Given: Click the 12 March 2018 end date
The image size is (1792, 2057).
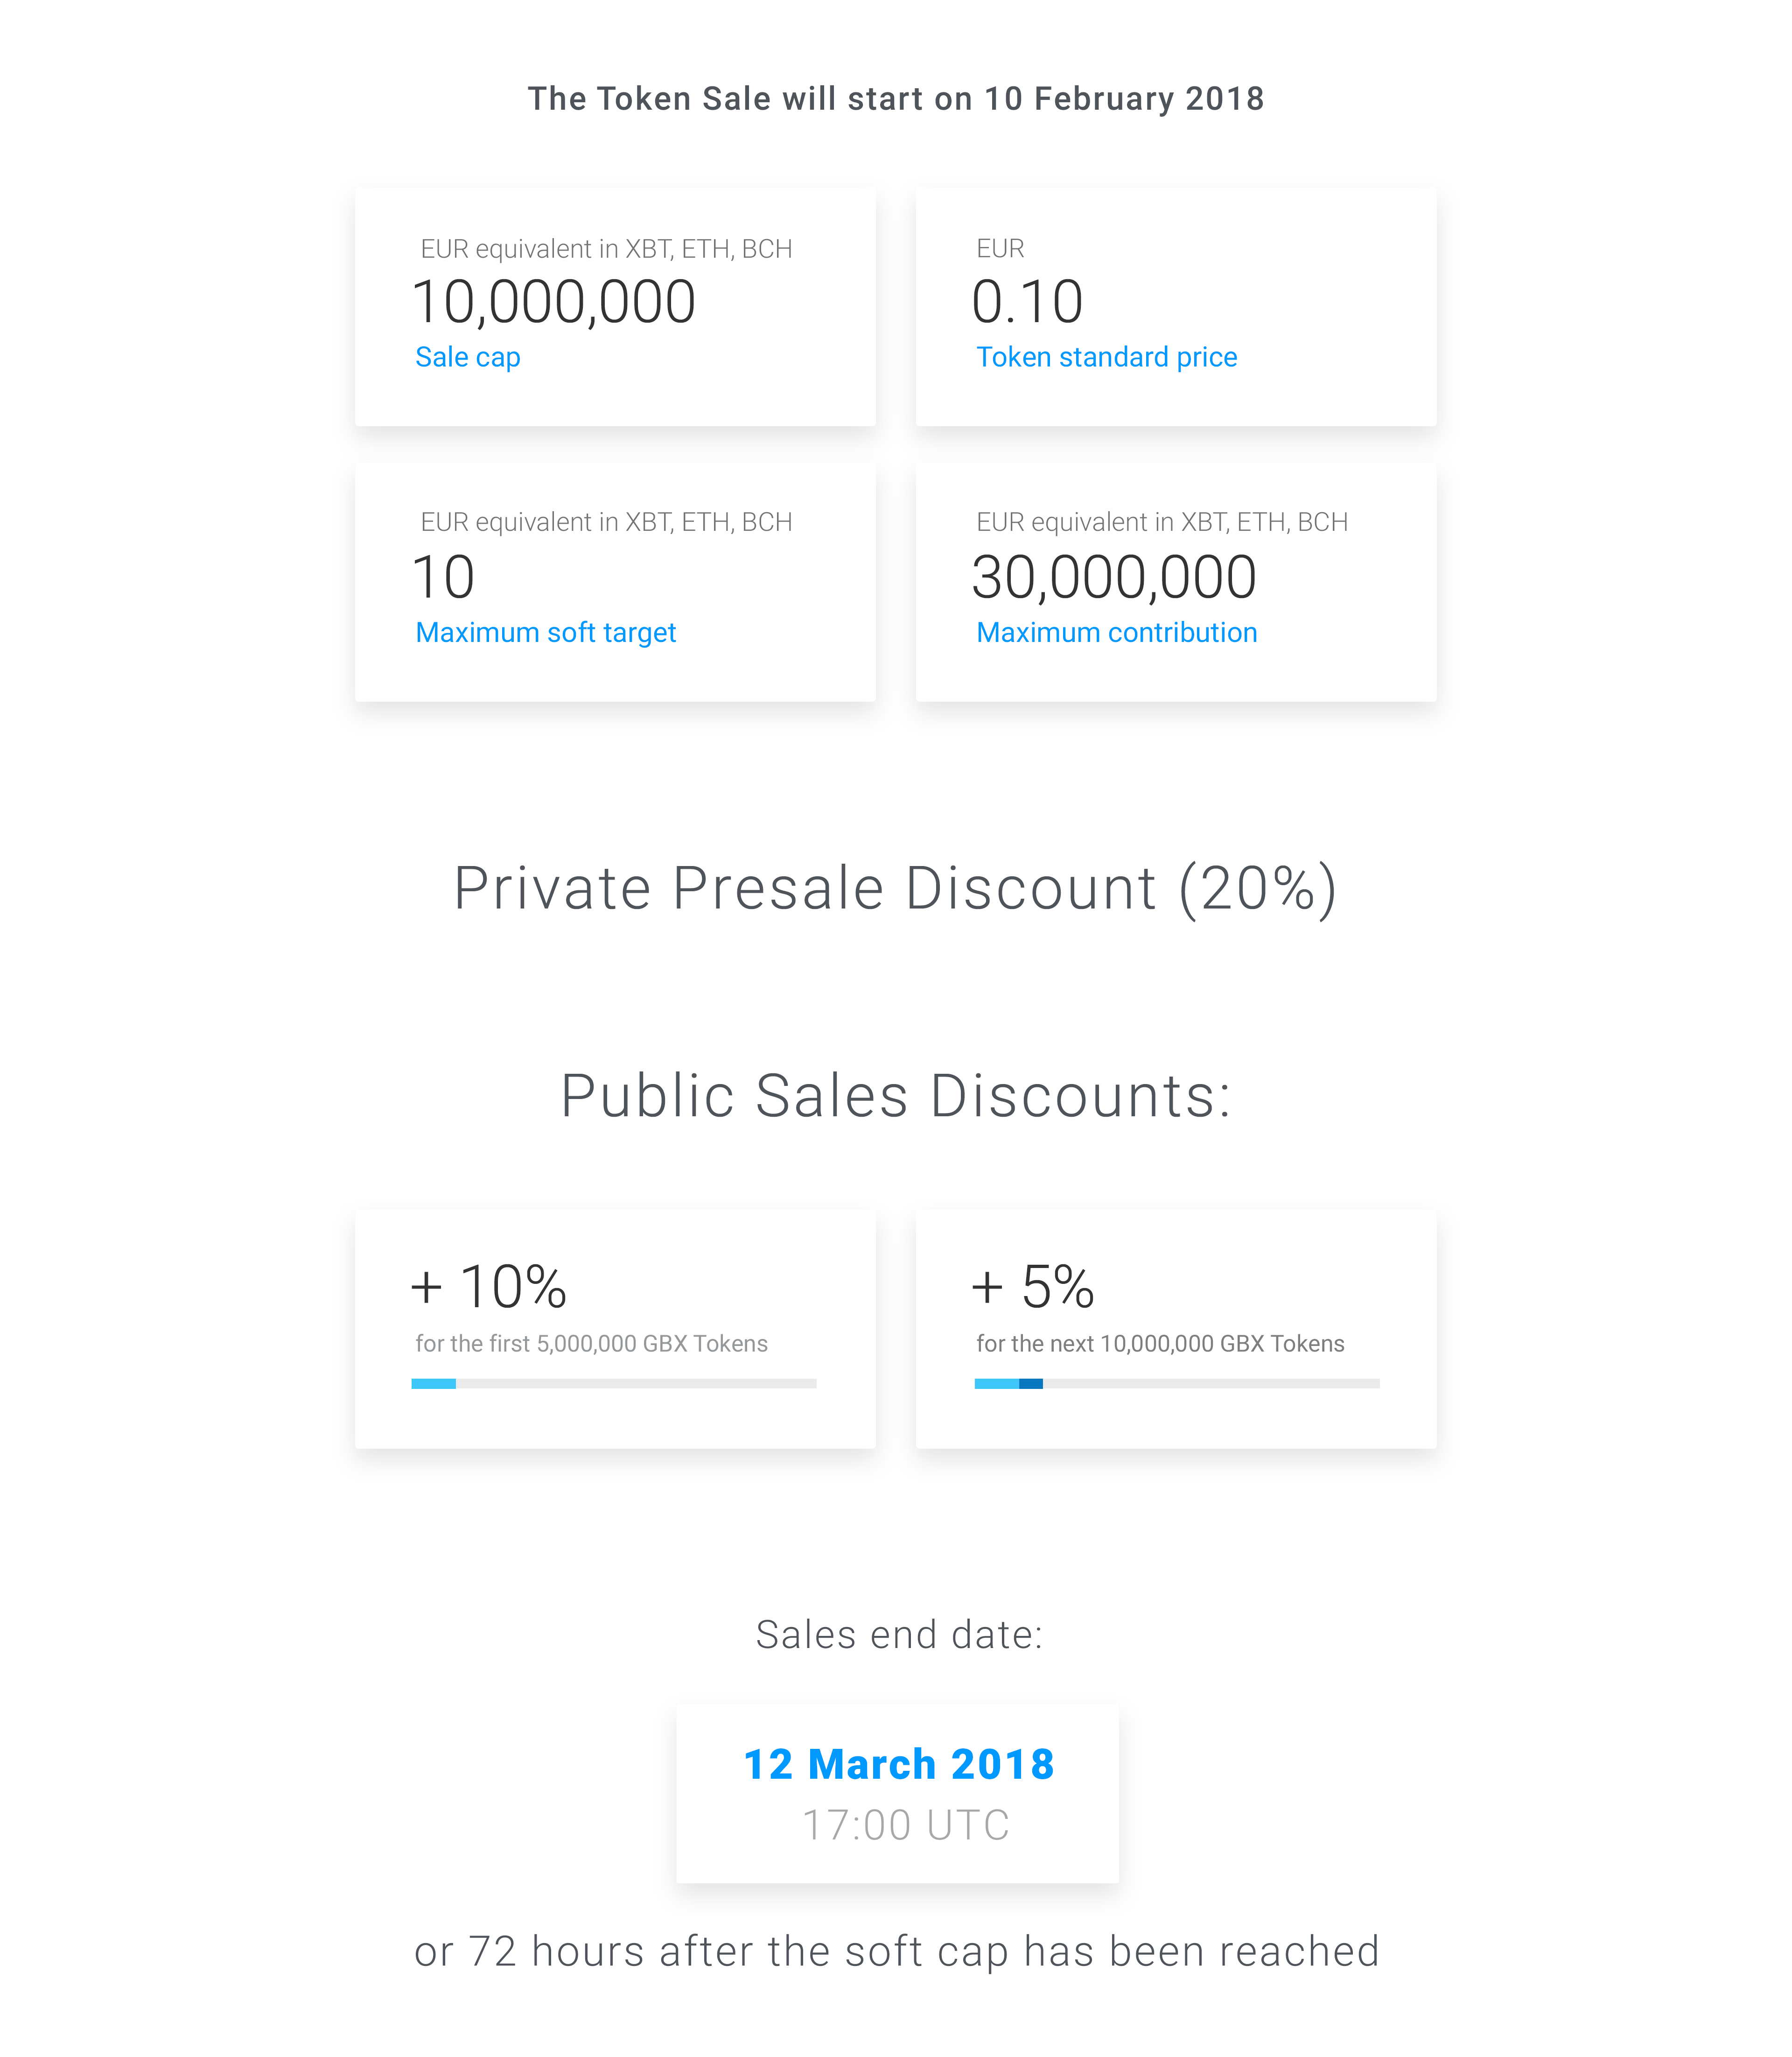Looking at the screenshot, I should [x=898, y=1764].
